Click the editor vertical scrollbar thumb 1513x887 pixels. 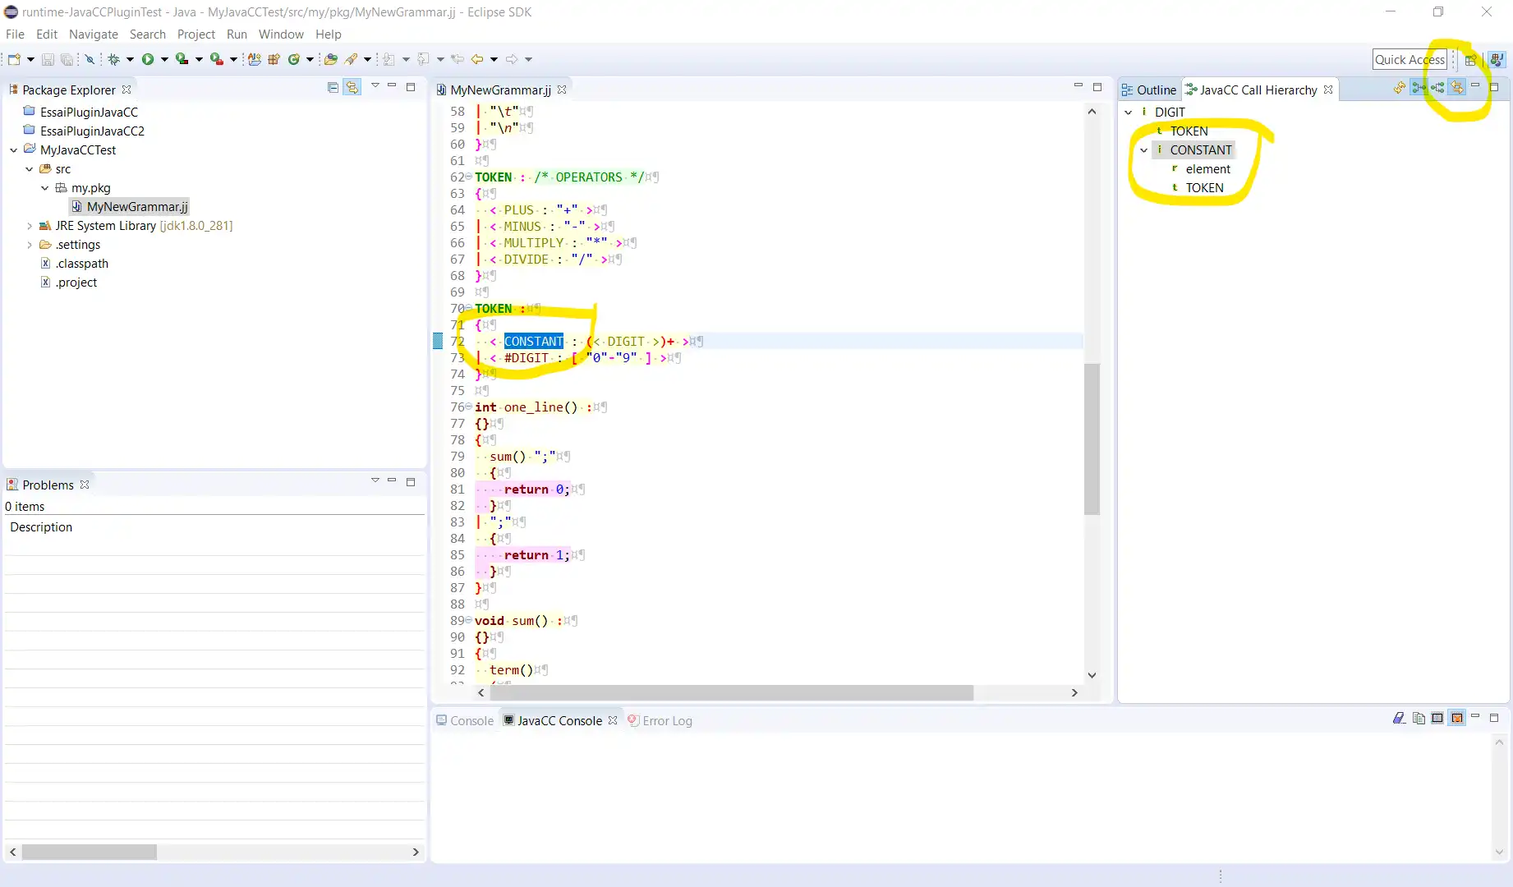point(1092,439)
